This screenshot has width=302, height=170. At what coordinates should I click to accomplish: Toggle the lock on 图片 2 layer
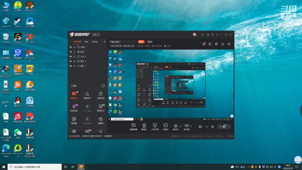pos(74,61)
